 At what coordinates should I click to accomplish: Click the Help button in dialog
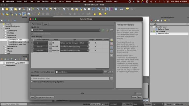(x=32, y=97)
